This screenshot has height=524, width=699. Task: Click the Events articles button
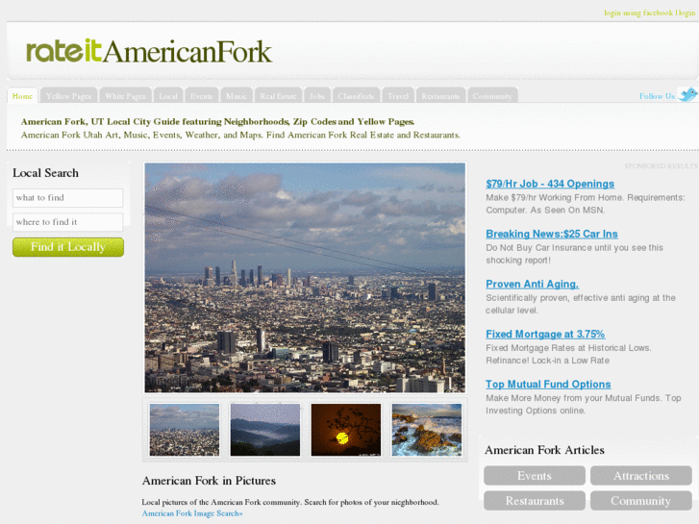click(535, 475)
